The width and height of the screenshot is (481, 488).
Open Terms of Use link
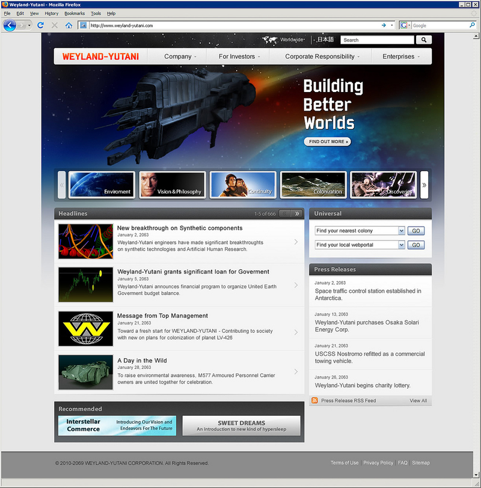point(345,463)
